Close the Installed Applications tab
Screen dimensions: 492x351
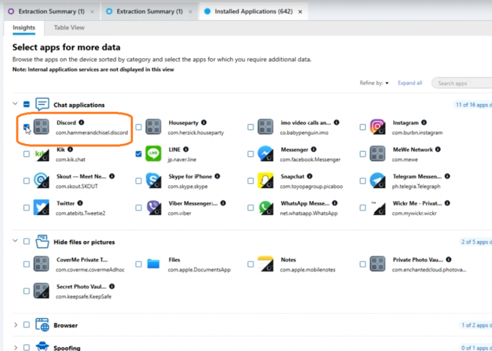pos(300,12)
